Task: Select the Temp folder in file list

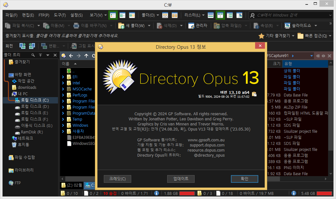Action: (x=77, y=119)
